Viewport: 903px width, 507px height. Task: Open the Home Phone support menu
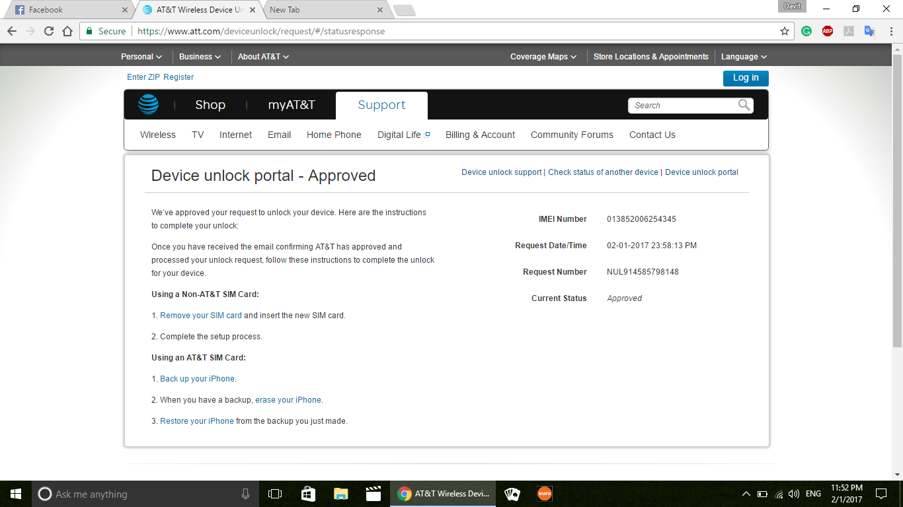[x=334, y=135]
